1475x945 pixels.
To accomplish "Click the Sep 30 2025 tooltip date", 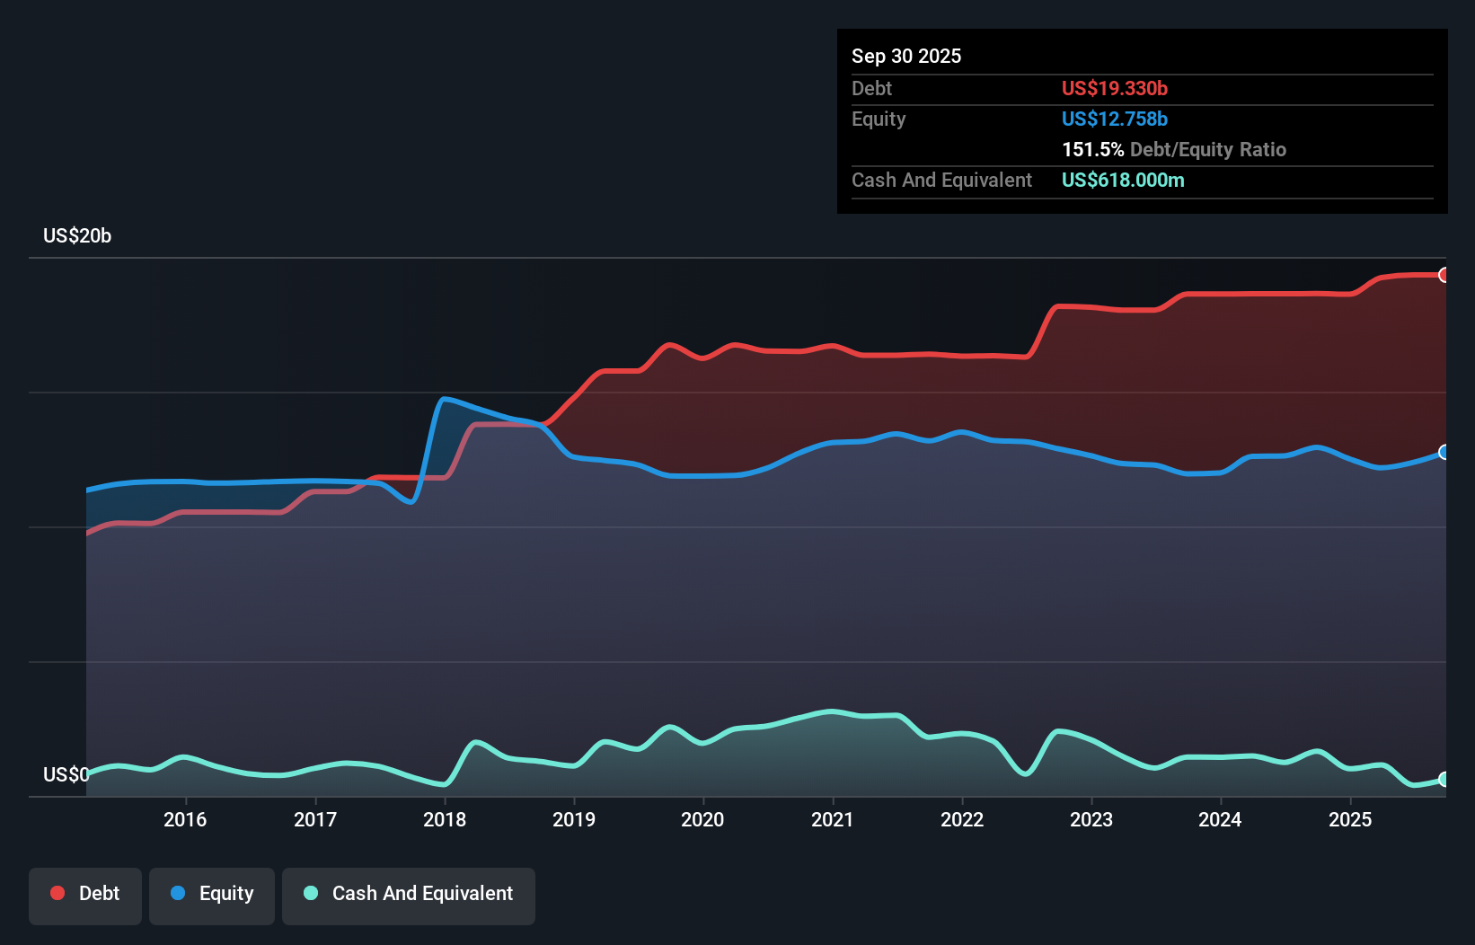I will [906, 56].
